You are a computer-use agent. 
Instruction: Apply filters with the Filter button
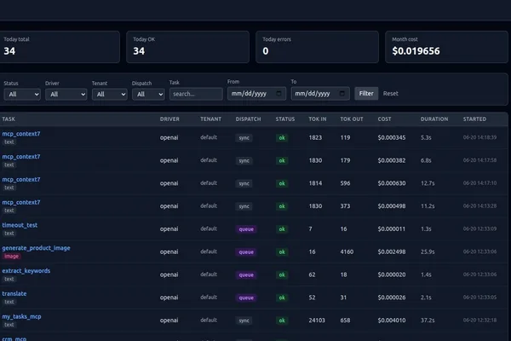coord(366,93)
